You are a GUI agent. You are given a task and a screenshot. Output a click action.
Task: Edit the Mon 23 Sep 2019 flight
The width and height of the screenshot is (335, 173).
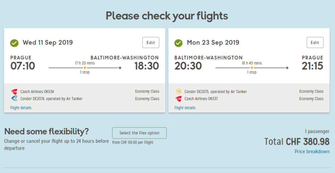[x=315, y=43]
